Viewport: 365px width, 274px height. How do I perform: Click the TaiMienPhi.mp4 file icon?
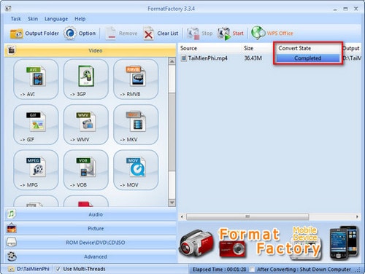(x=184, y=58)
